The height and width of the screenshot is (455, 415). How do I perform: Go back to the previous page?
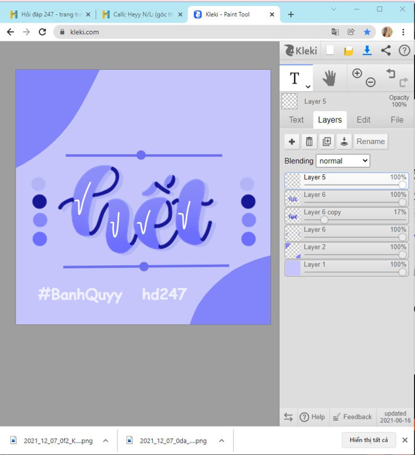11,32
